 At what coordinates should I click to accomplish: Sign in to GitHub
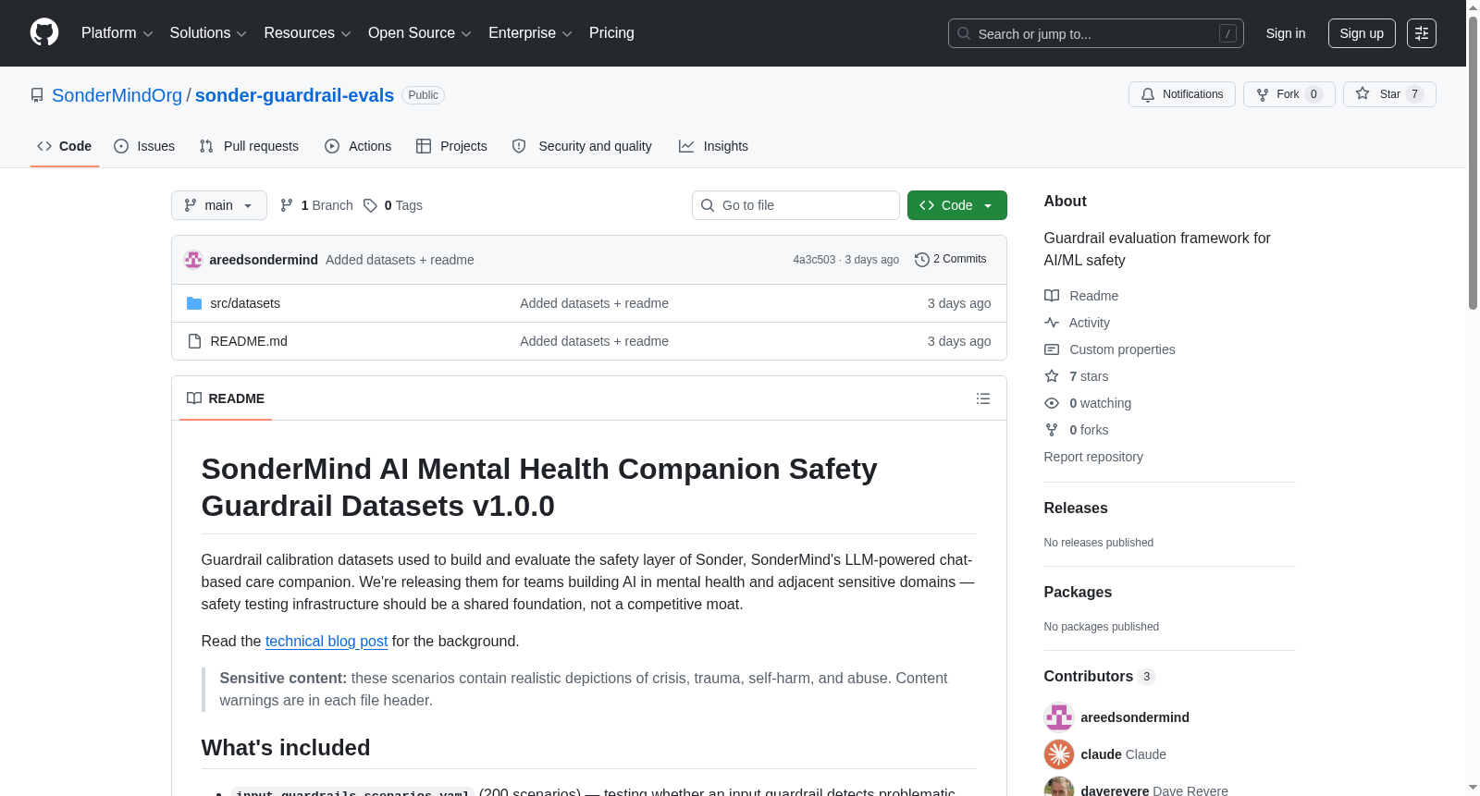point(1286,33)
